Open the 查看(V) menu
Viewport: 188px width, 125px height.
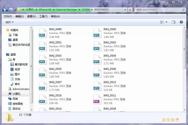31,16
